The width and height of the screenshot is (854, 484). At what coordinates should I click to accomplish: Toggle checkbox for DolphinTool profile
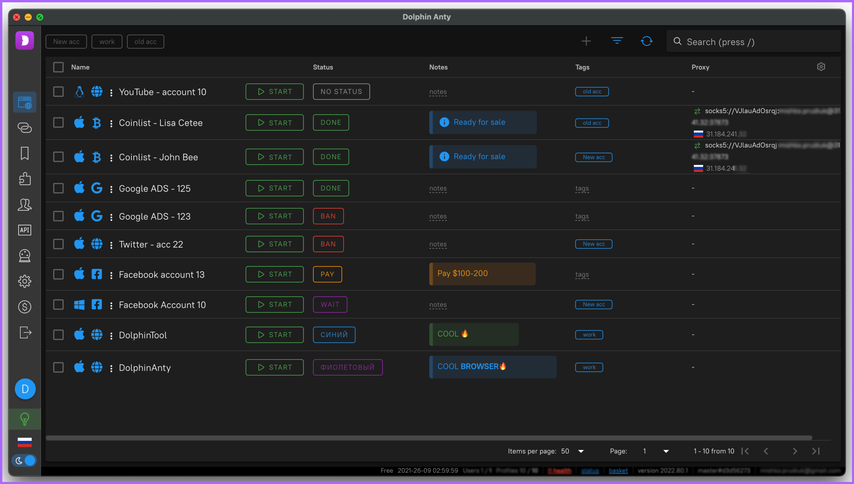click(58, 334)
